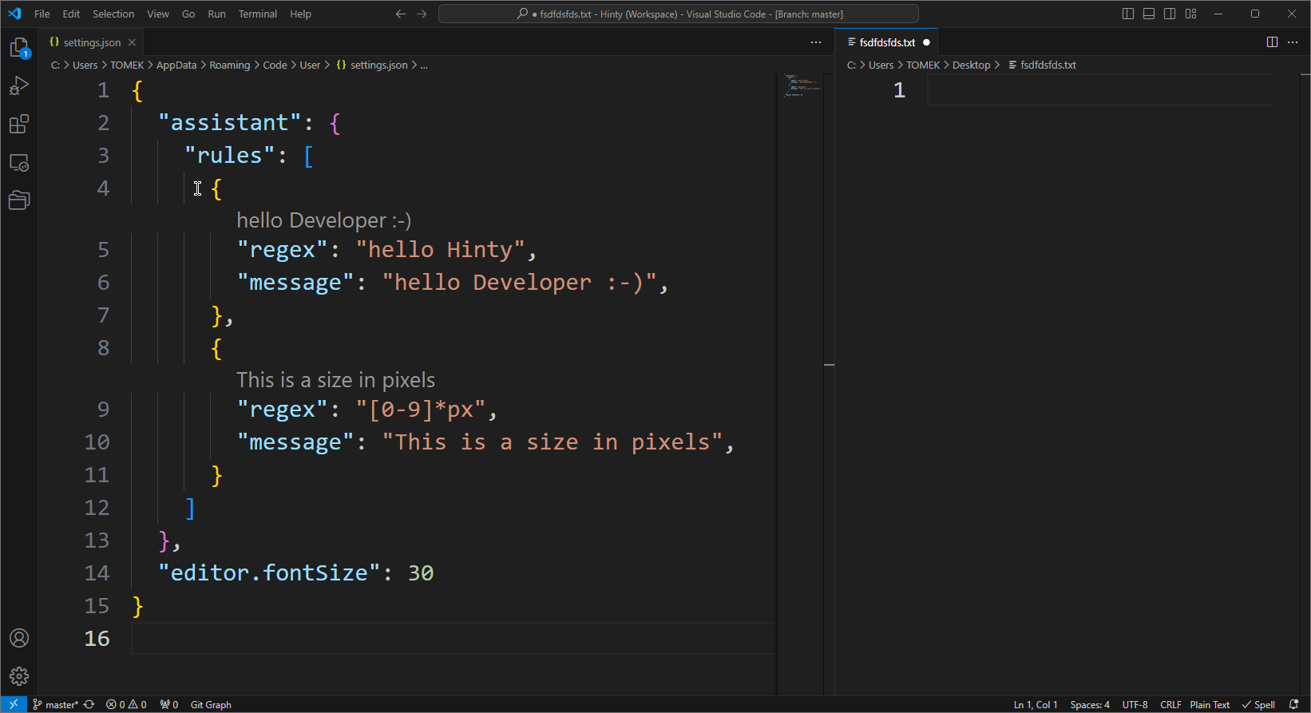The width and height of the screenshot is (1311, 713).
Task: Click the "editor.fontSize" key text
Action: coord(269,572)
